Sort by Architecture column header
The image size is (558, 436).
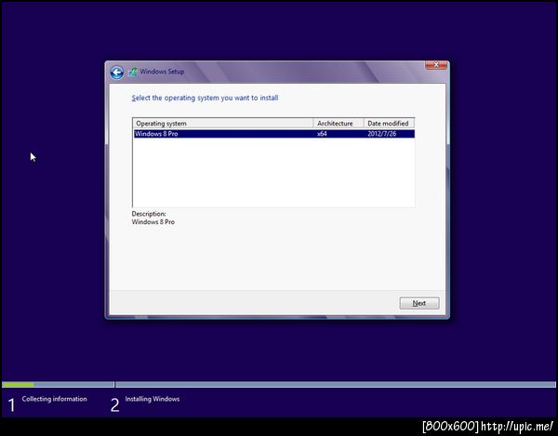(x=339, y=124)
